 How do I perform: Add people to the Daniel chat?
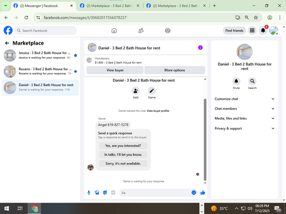(x=136, y=91)
